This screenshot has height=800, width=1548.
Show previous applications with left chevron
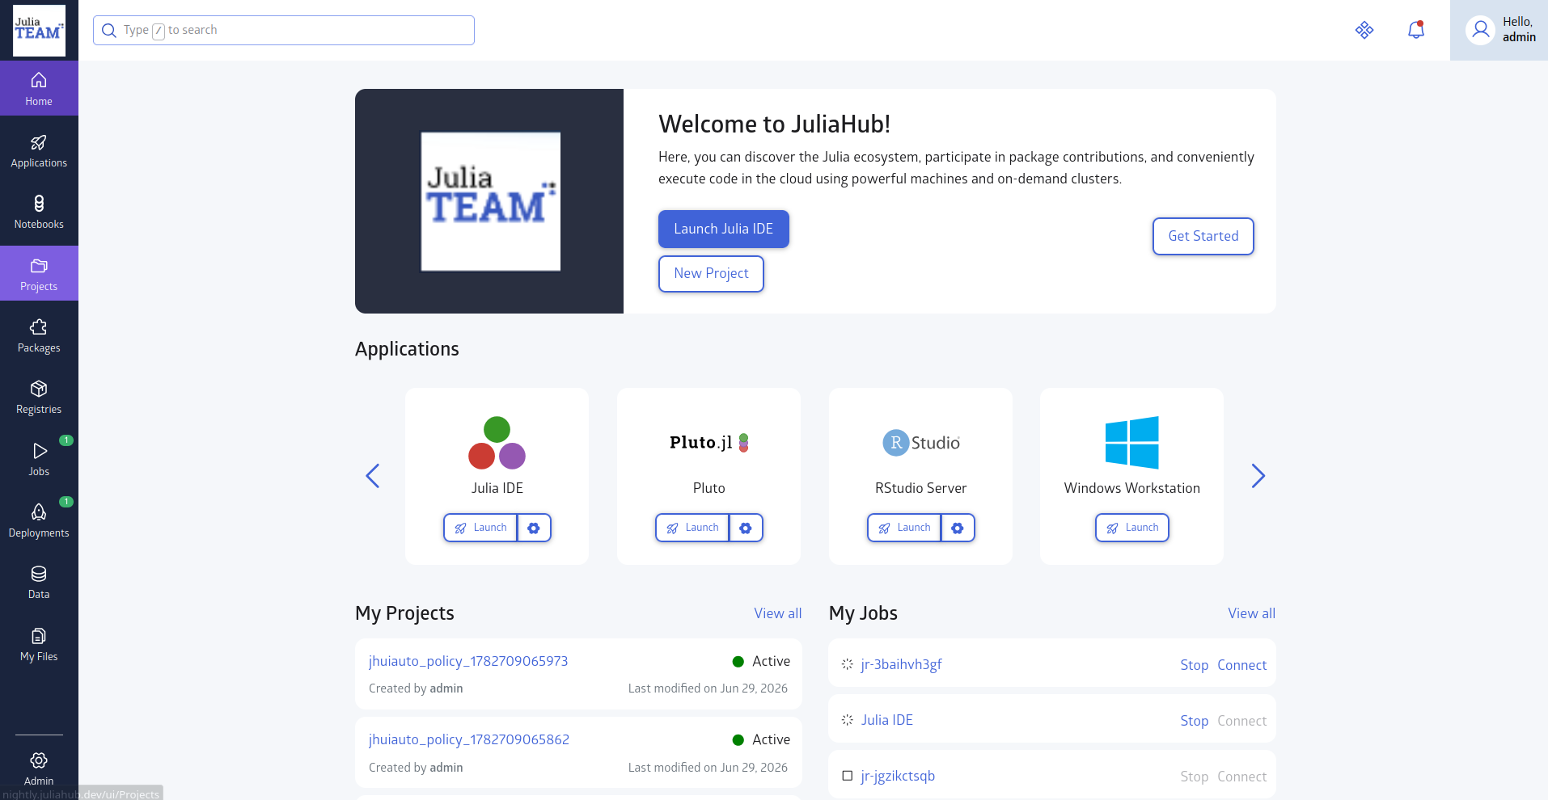[373, 476]
